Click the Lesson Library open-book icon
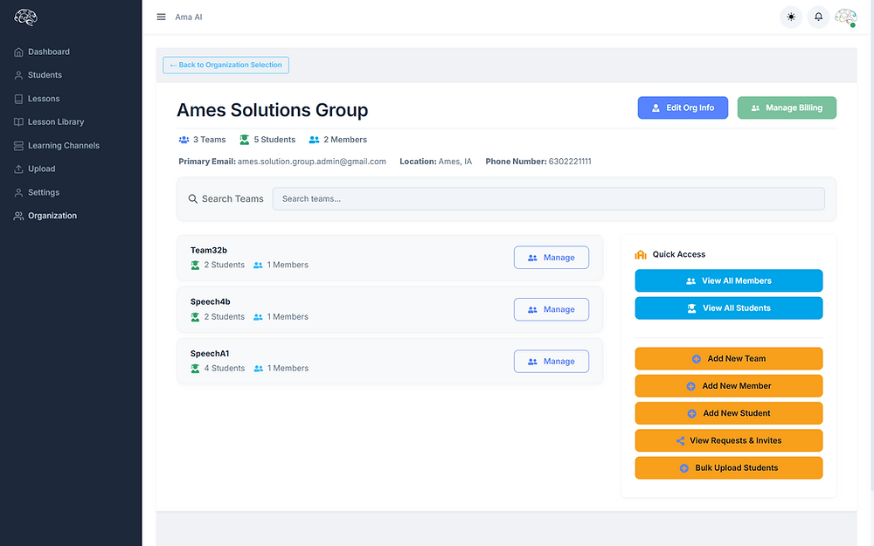This screenshot has height=546, width=874. [x=18, y=122]
